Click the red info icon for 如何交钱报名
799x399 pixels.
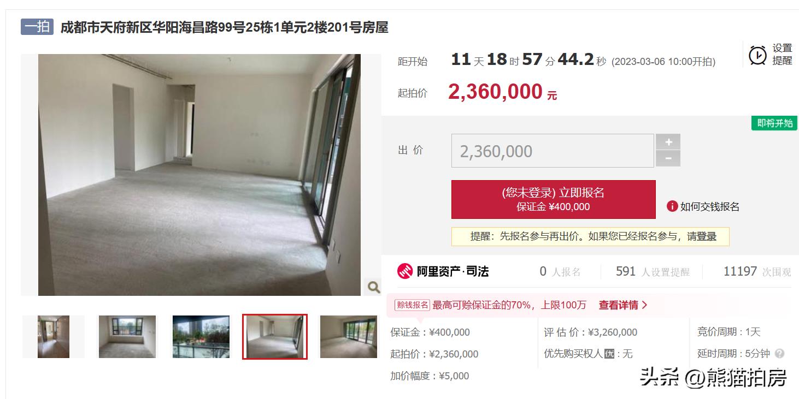pyautogui.click(x=672, y=206)
